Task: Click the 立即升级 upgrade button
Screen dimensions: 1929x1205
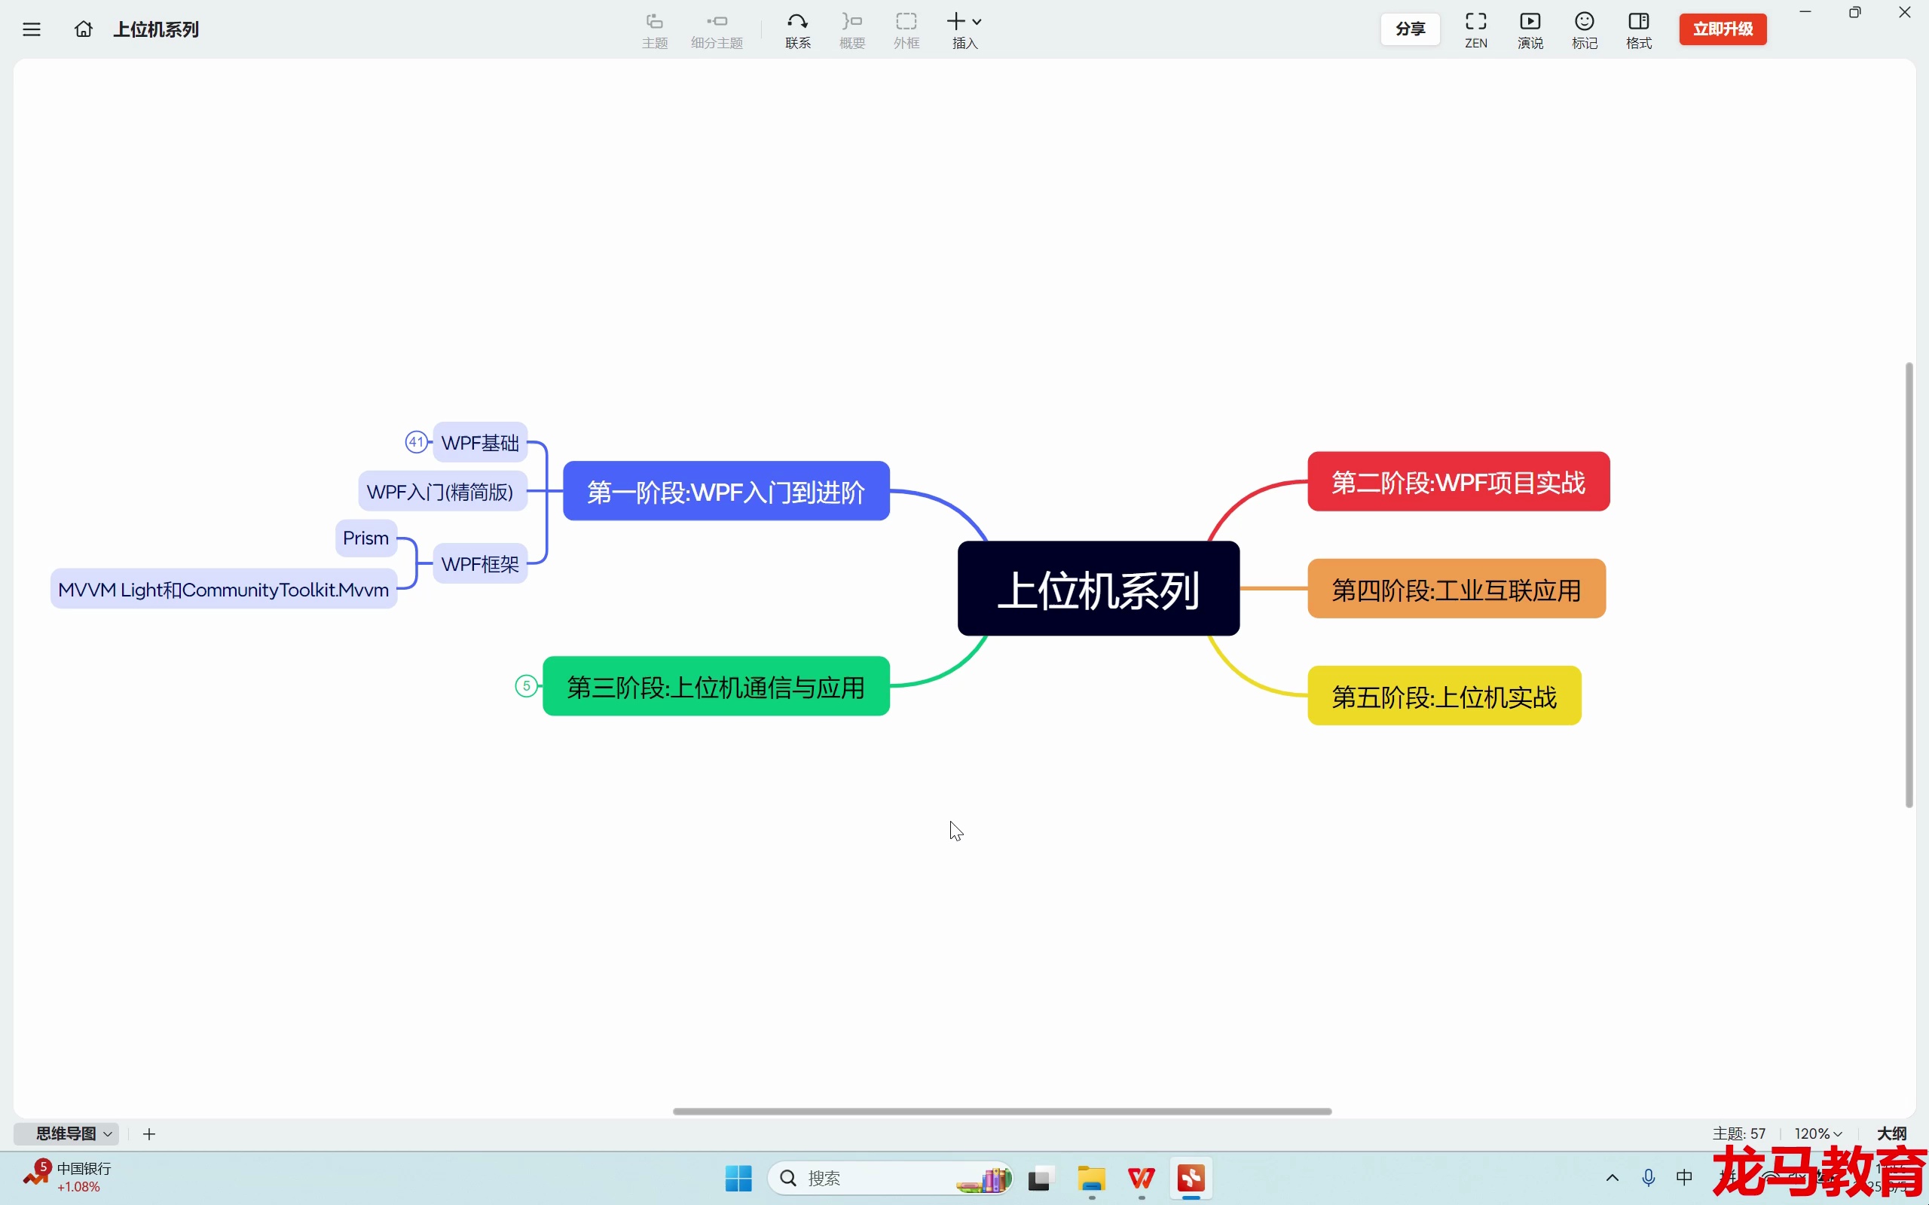Action: pyautogui.click(x=1723, y=29)
